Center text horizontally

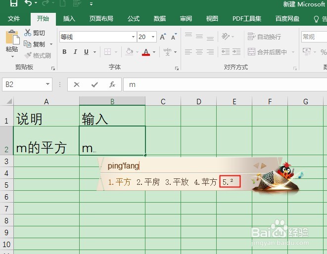coord(199,52)
